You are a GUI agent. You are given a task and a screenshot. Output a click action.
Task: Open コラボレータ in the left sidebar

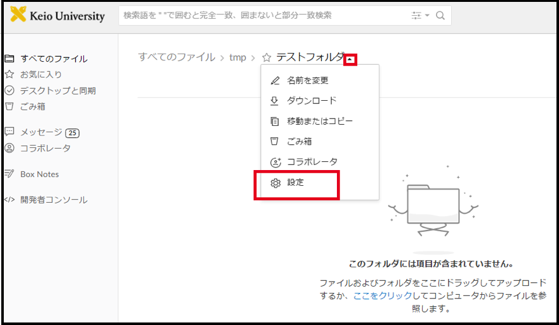[x=45, y=149]
